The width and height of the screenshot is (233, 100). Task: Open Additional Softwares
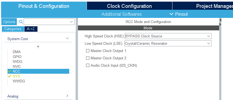pos(122,14)
